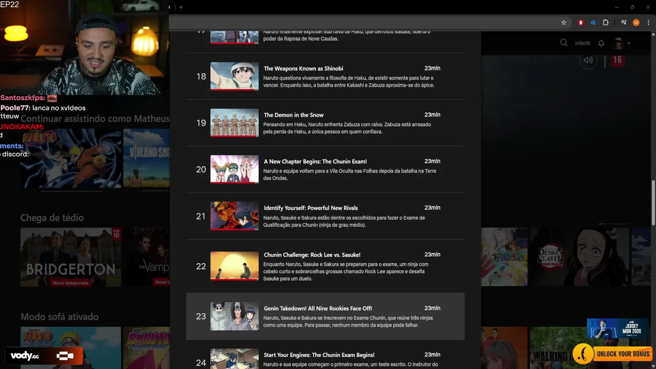Click episode 19 description about Zabuza
This screenshot has height=369, width=656.
tap(347, 128)
